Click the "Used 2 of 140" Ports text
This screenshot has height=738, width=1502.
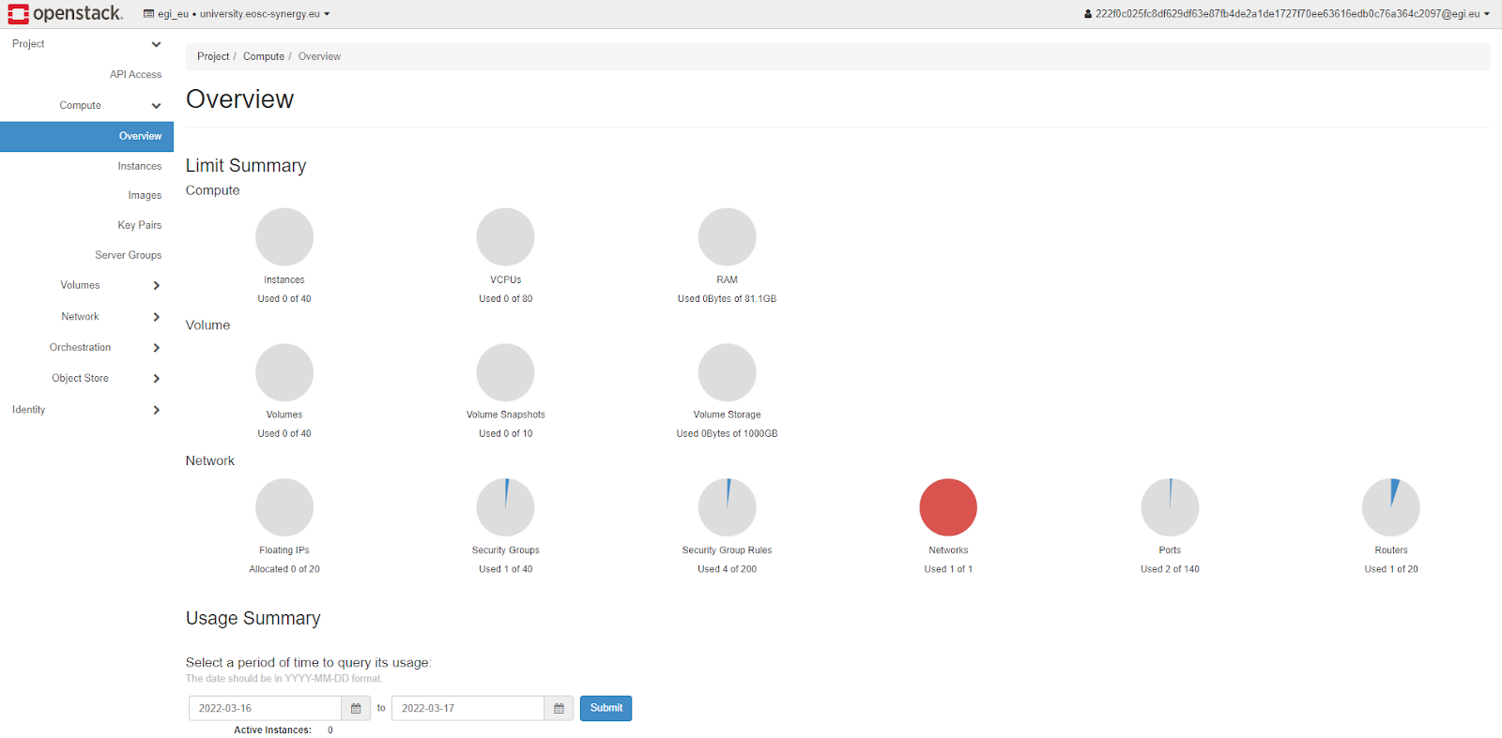coord(1170,569)
